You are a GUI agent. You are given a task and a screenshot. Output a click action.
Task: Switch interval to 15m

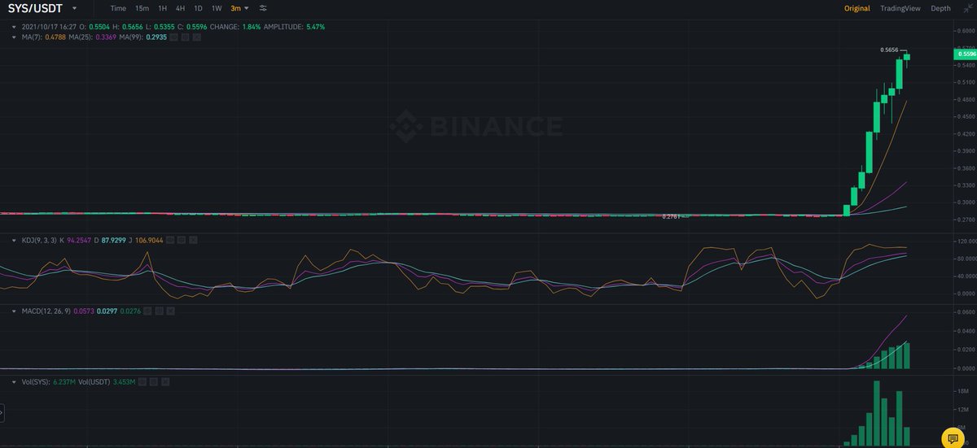coord(142,8)
